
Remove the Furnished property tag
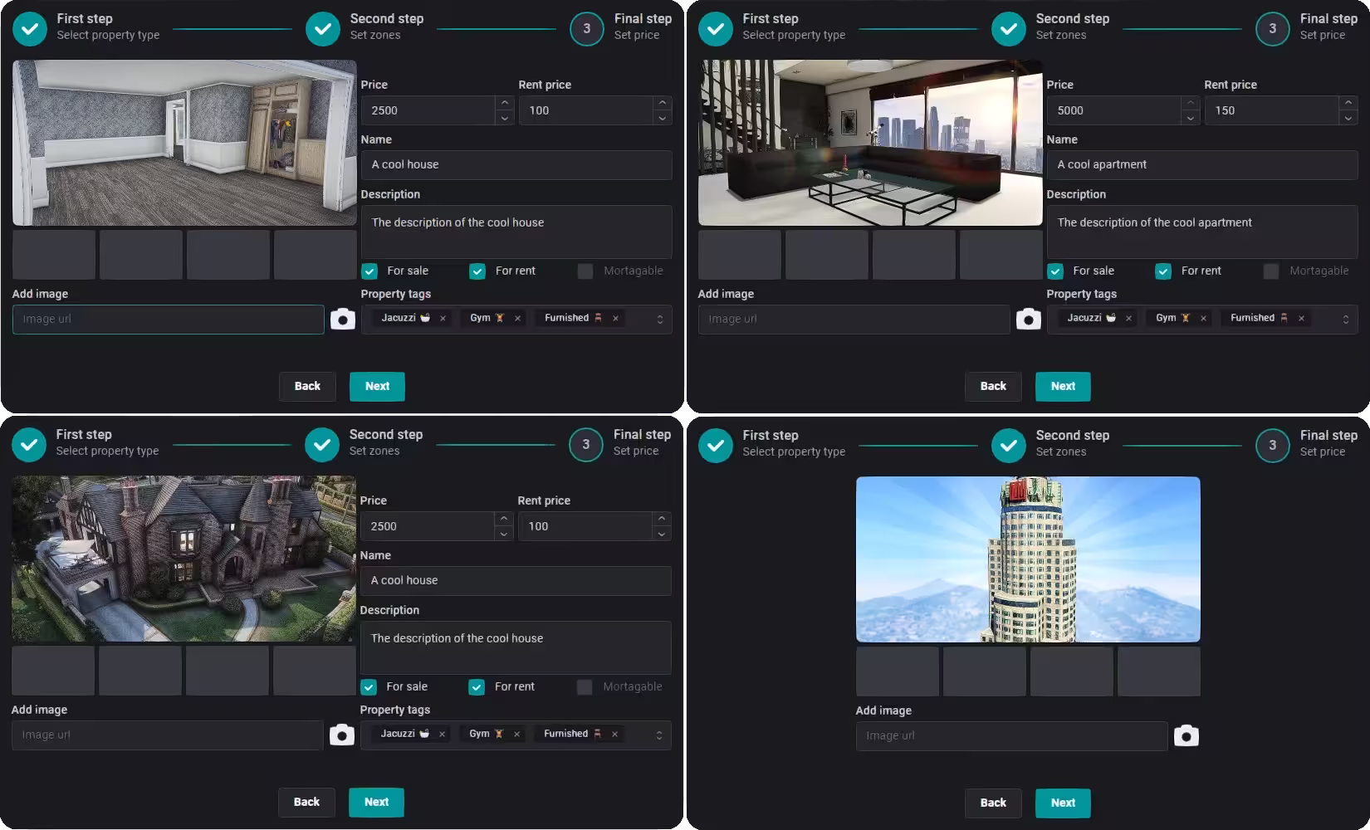click(615, 318)
